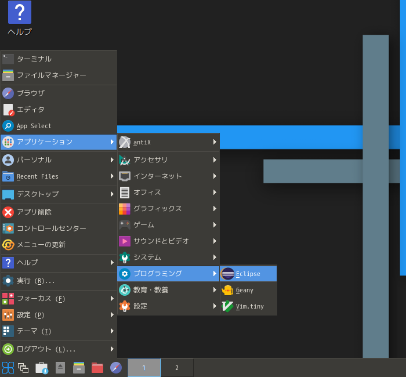Click the コントロールセンター icon
This screenshot has width=406, height=377.
(8, 229)
